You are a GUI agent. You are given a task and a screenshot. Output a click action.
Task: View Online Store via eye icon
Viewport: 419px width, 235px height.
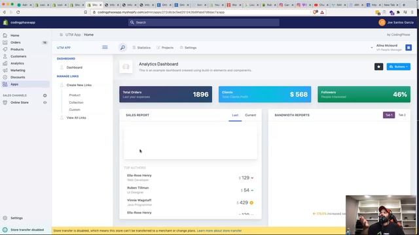coord(45,102)
